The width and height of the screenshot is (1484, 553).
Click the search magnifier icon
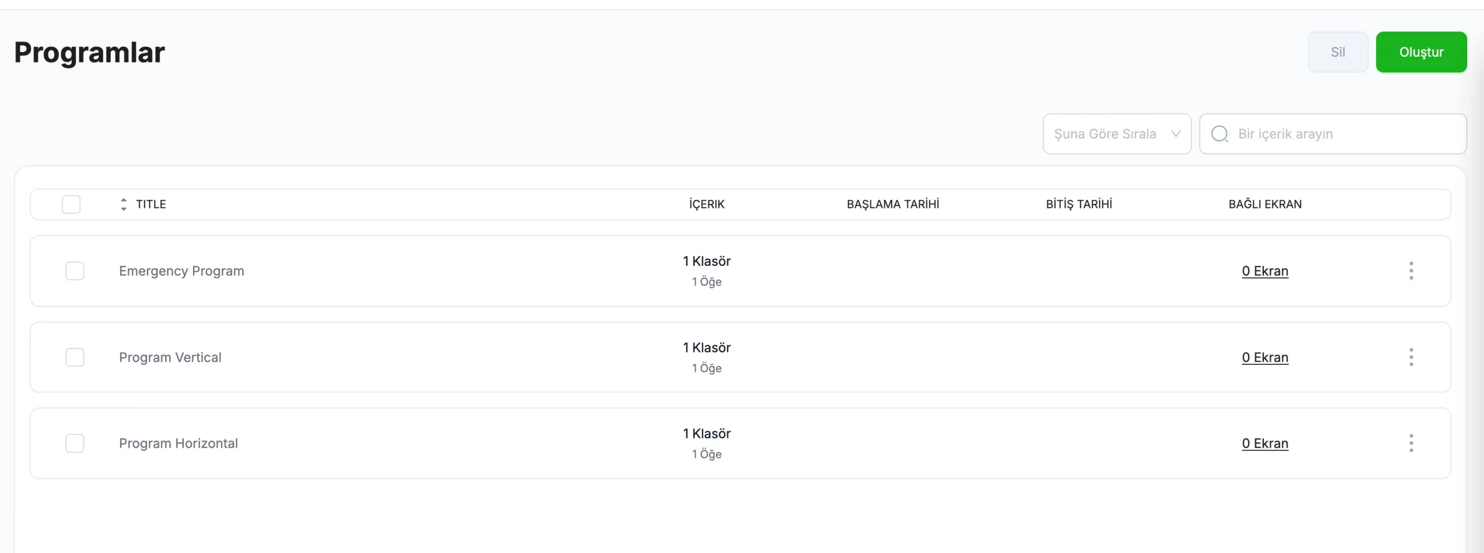click(1220, 134)
